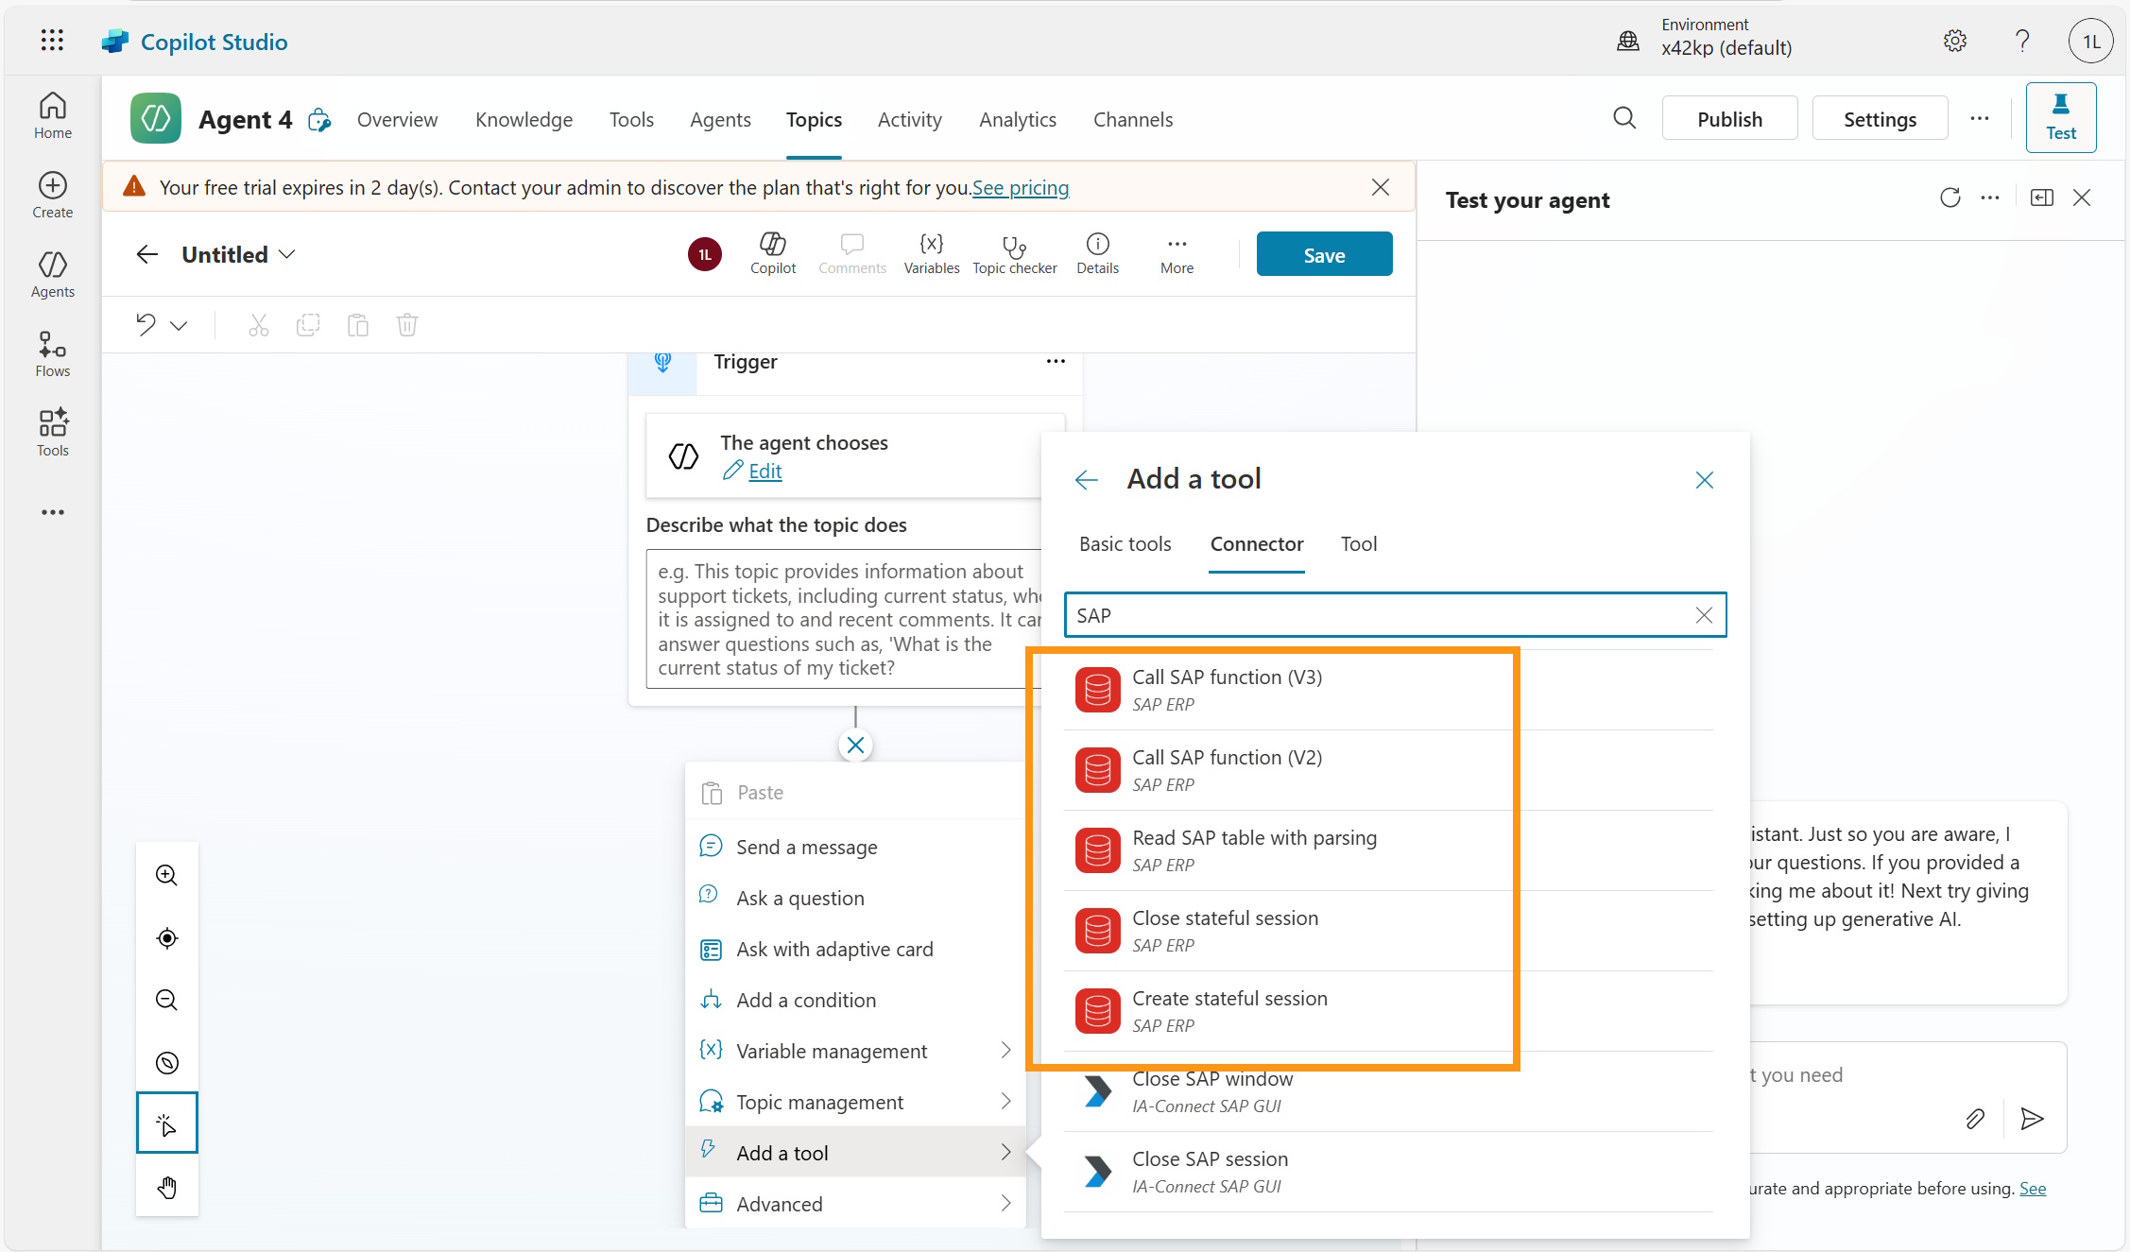This screenshot has height=1252, width=2130.
Task: Go to Home in the left sidebar
Action: 53,115
